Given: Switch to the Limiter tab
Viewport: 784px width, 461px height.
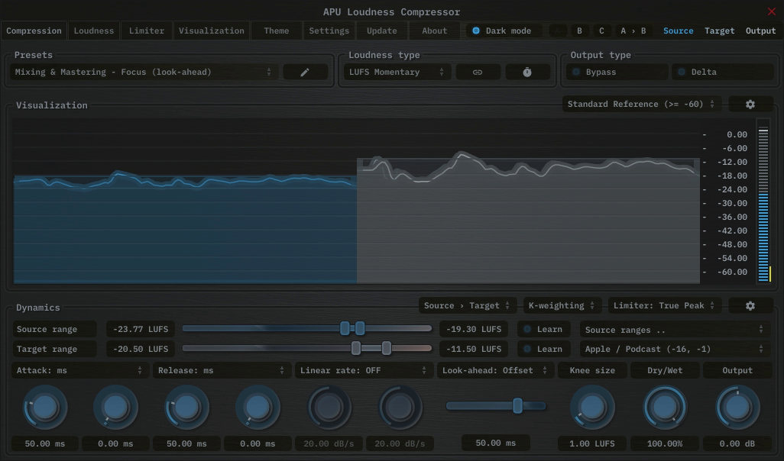Looking at the screenshot, I should 146,31.
